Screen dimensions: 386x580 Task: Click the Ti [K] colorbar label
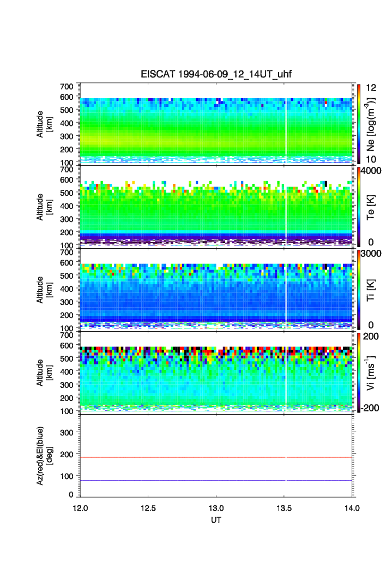click(x=371, y=290)
